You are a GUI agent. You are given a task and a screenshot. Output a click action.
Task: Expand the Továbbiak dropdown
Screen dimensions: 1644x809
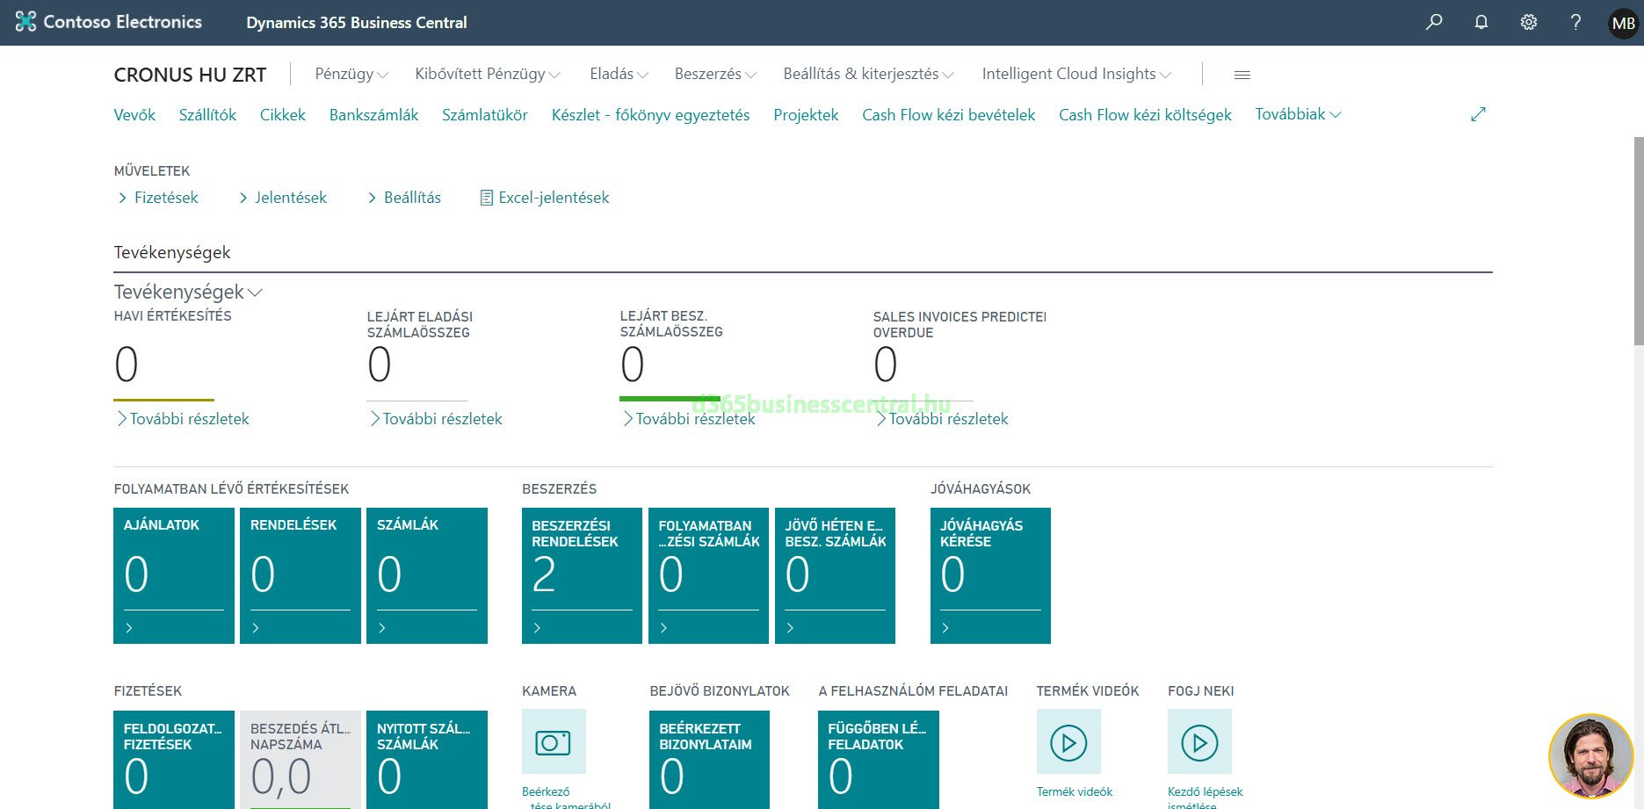(1298, 114)
